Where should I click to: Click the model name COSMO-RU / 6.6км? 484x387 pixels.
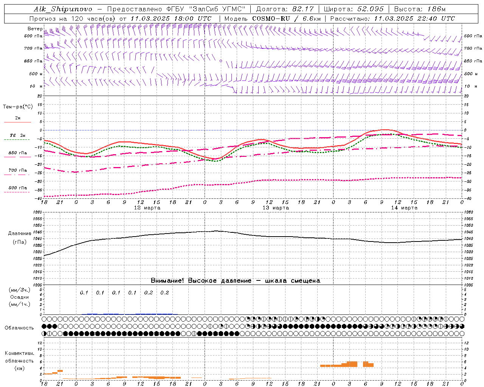286,19
